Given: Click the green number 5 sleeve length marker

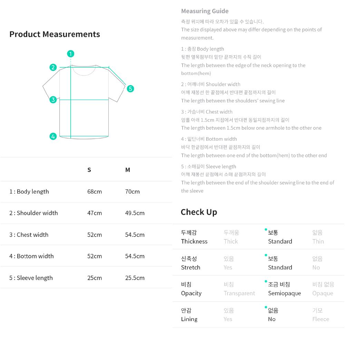Looking at the screenshot, I should point(130,89).
